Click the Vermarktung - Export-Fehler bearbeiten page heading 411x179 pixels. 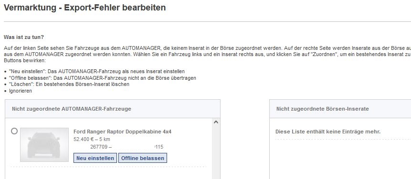click(84, 8)
